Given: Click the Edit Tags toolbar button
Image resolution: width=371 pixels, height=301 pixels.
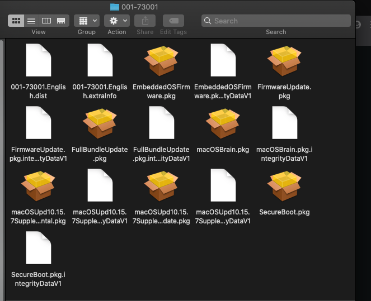Looking at the screenshot, I should click(x=173, y=21).
